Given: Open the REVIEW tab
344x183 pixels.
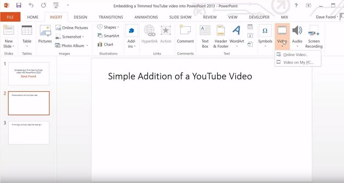Looking at the screenshot, I should click(210, 17).
